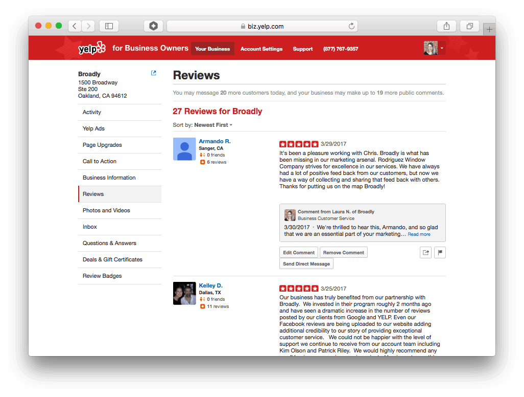Click Kelley D.'s five-star rating

[x=299, y=289]
